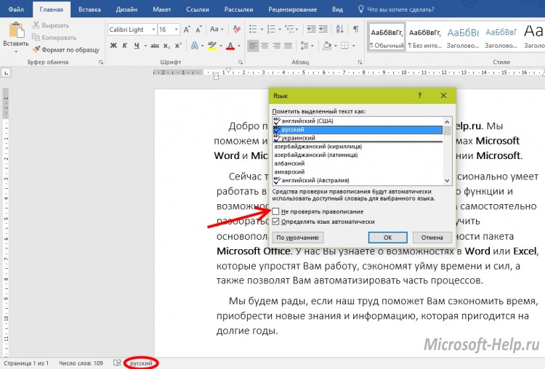Click the bulleted list icon
The width and height of the screenshot is (545, 369).
tap(253, 29)
